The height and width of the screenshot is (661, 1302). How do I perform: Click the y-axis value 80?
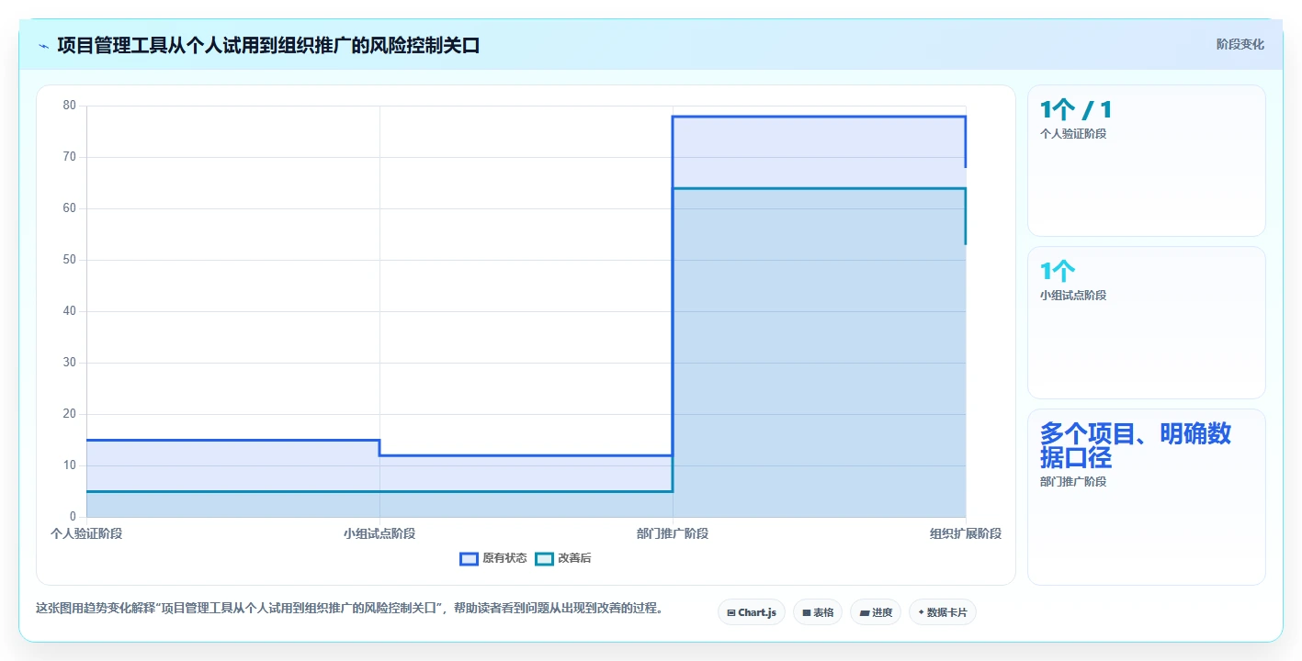(69, 106)
